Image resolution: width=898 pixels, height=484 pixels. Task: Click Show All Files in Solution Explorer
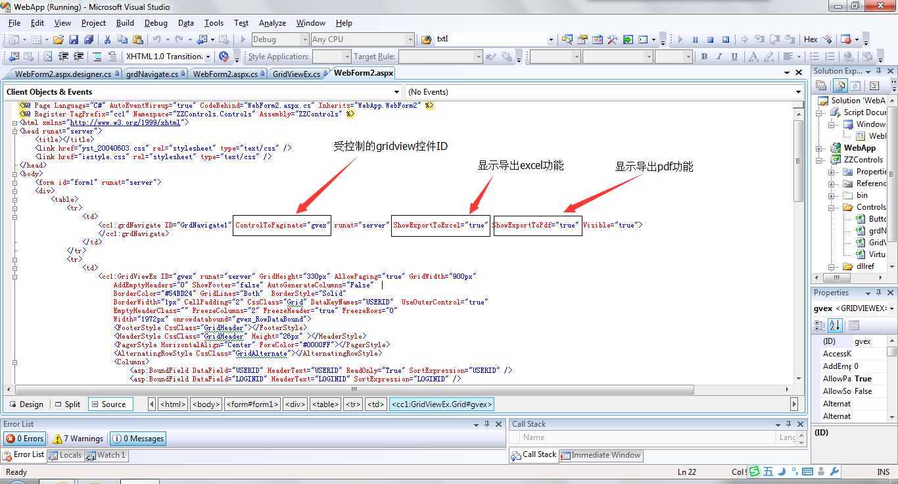coord(840,85)
